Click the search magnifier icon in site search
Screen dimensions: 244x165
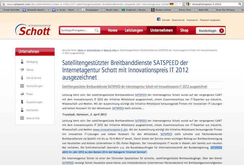pos(97,30)
